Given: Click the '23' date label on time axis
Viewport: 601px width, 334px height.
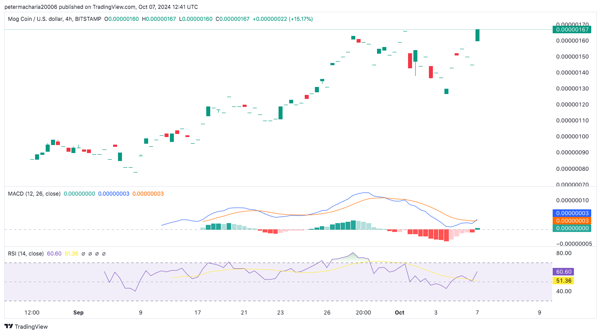Looking at the screenshot, I should pos(280,313).
